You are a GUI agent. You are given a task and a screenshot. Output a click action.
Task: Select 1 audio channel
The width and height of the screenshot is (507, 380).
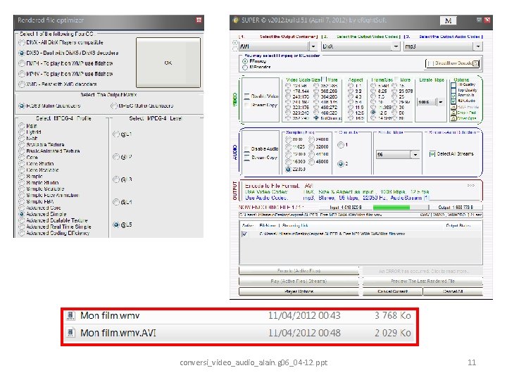tap(341, 145)
